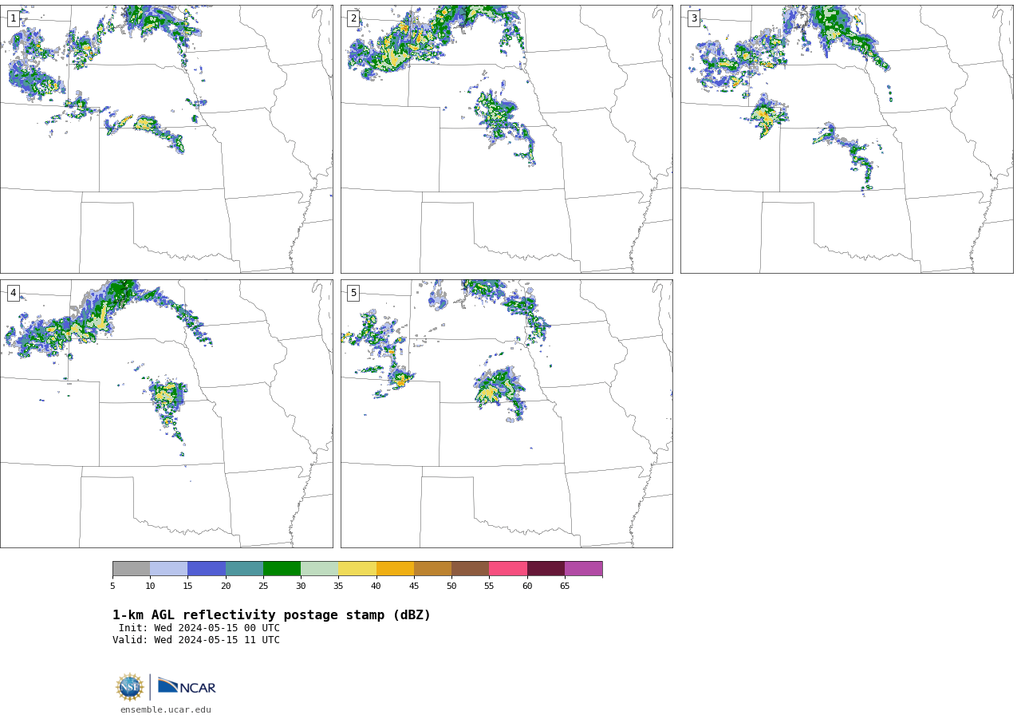This screenshot has width=1021, height=719.
Task: Click the panel number label '2'
Action: [x=353, y=18]
